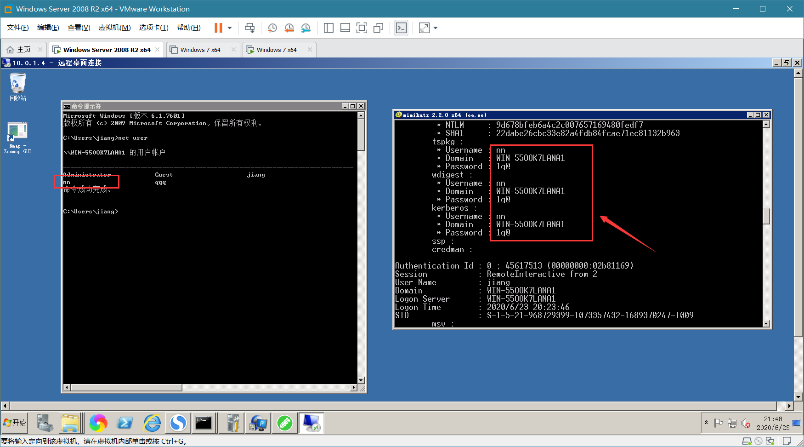Open the 虚拟机(M) menu
This screenshot has width=804, height=447.
coord(114,28)
